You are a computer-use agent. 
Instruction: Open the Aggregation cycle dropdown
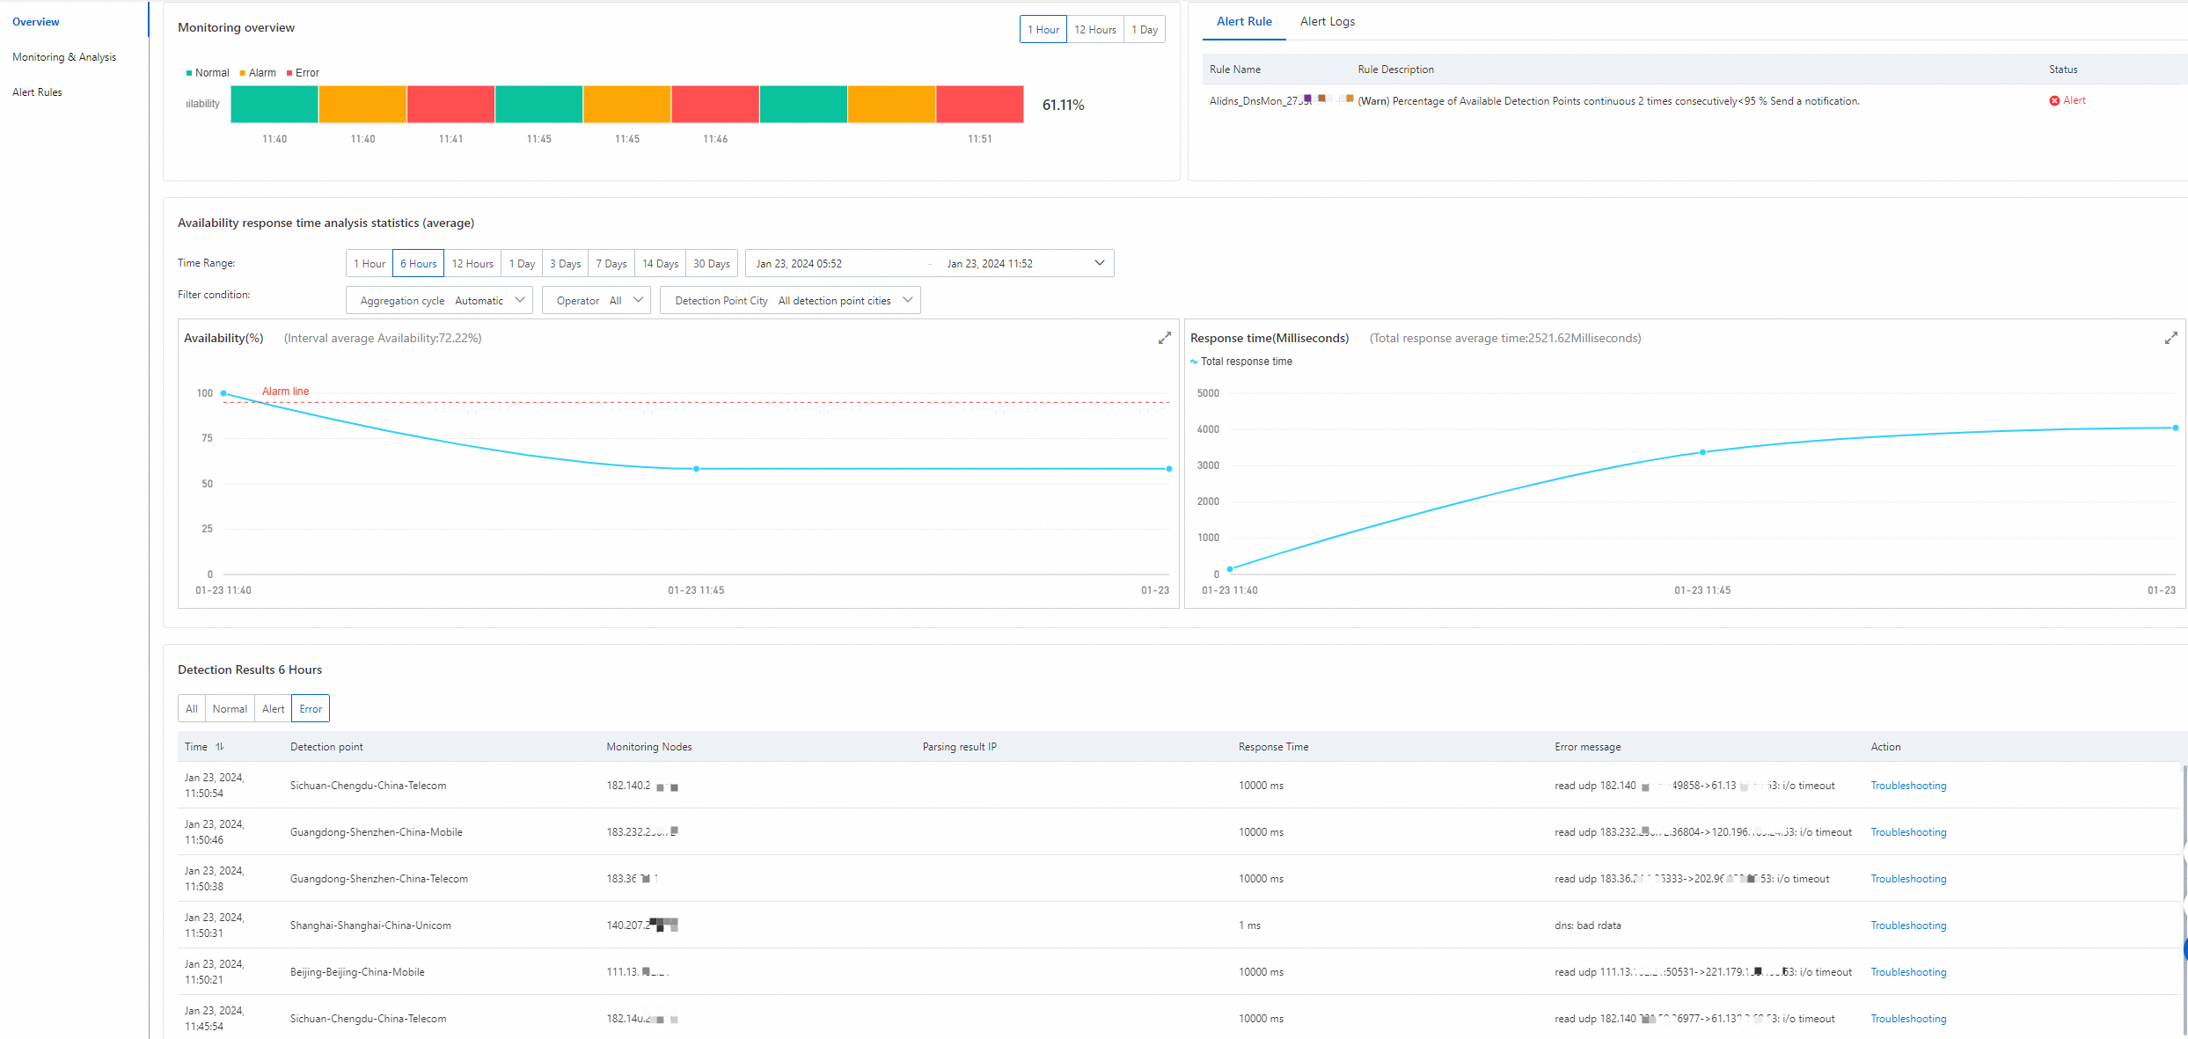[440, 301]
